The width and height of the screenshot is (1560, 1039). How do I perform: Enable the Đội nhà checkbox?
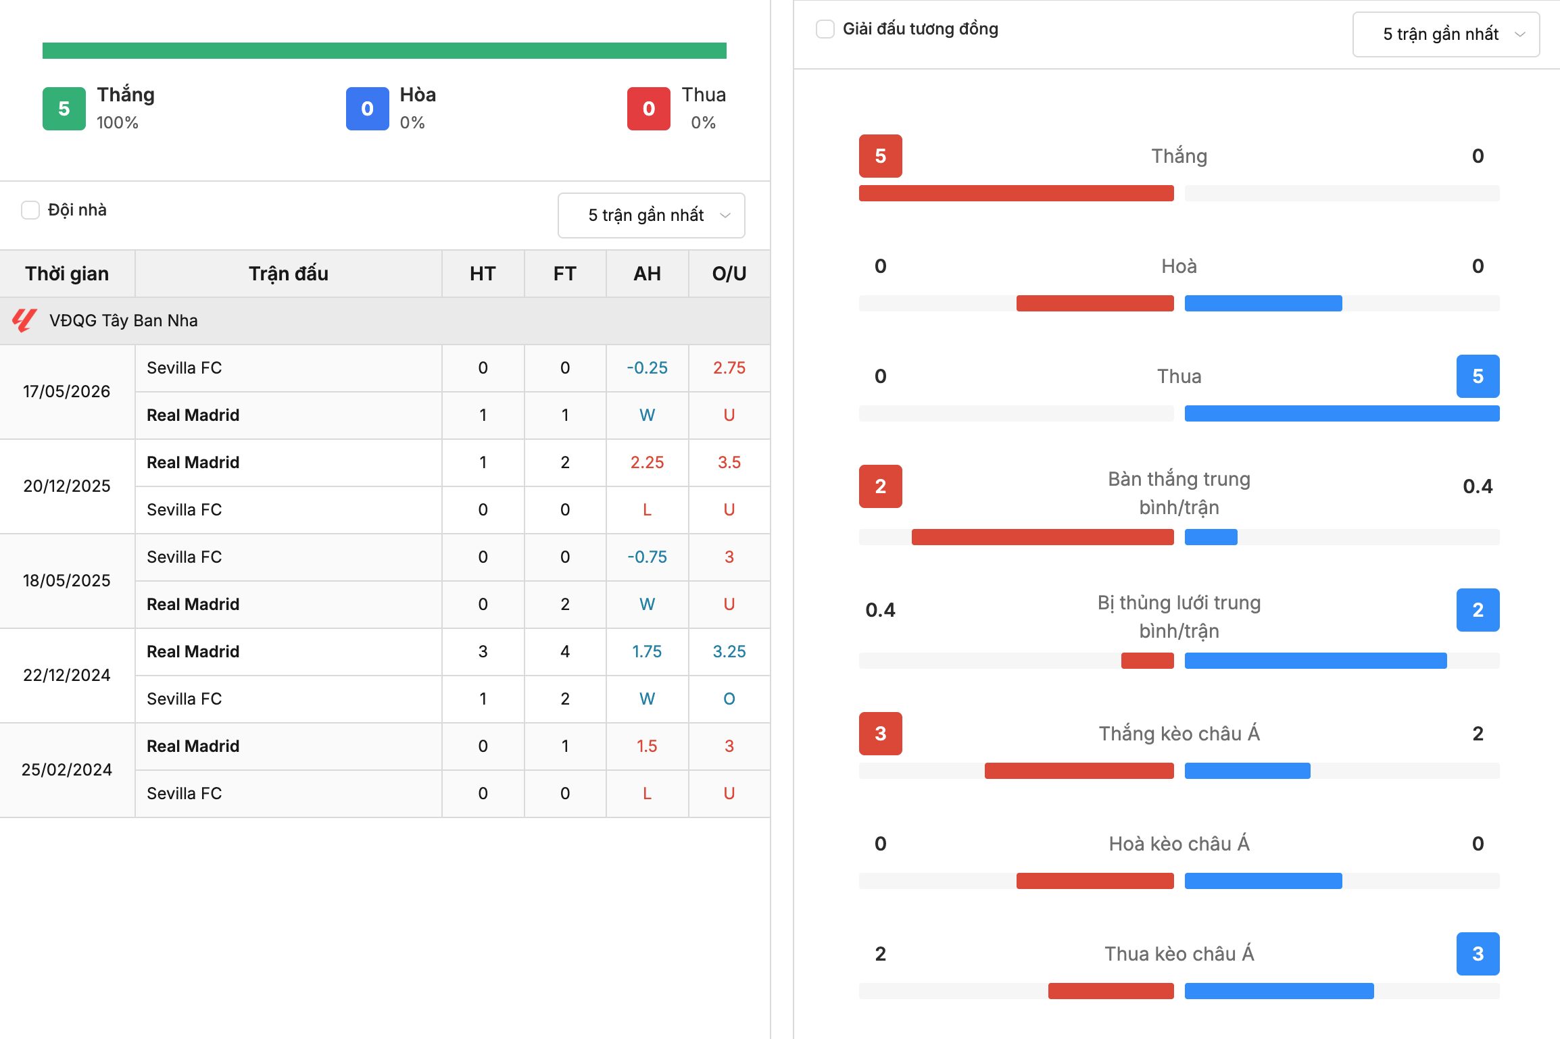(30, 210)
